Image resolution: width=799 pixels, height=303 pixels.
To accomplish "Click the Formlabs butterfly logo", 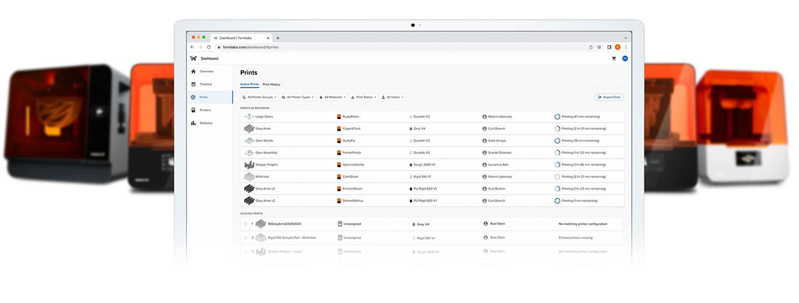I will click(193, 59).
